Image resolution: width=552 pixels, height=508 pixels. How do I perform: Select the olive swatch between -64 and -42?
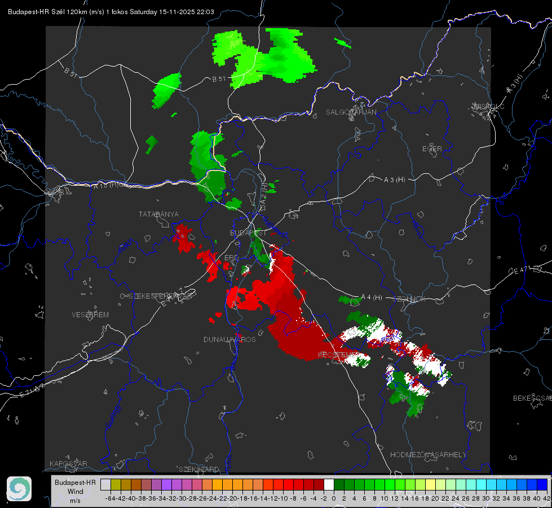tap(116, 484)
